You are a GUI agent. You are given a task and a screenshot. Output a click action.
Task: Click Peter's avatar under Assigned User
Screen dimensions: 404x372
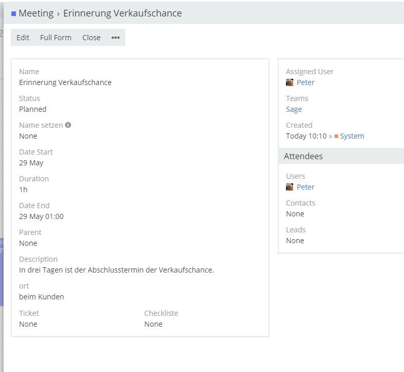pos(290,82)
